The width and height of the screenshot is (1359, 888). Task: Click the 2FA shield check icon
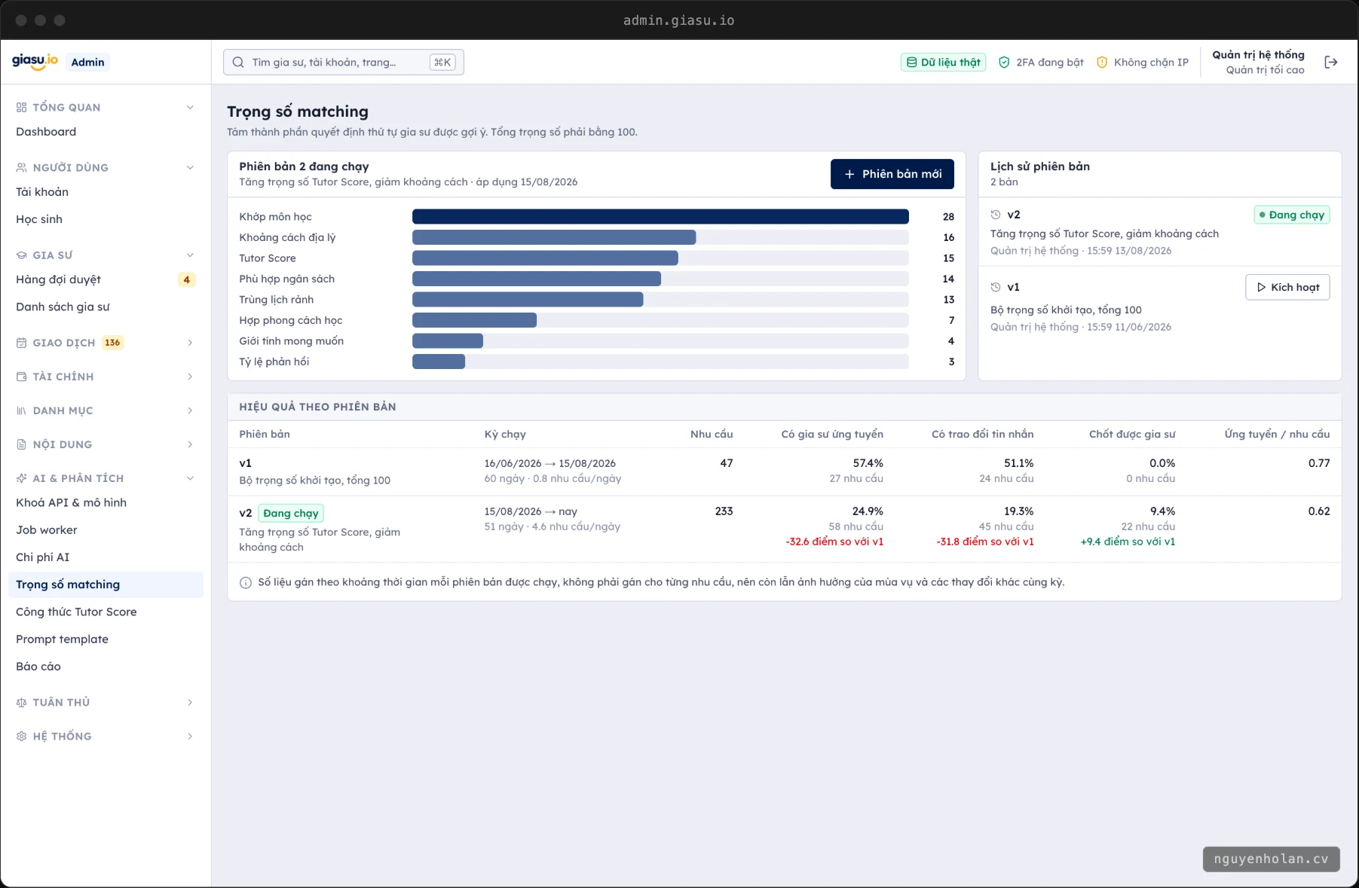pos(1004,63)
